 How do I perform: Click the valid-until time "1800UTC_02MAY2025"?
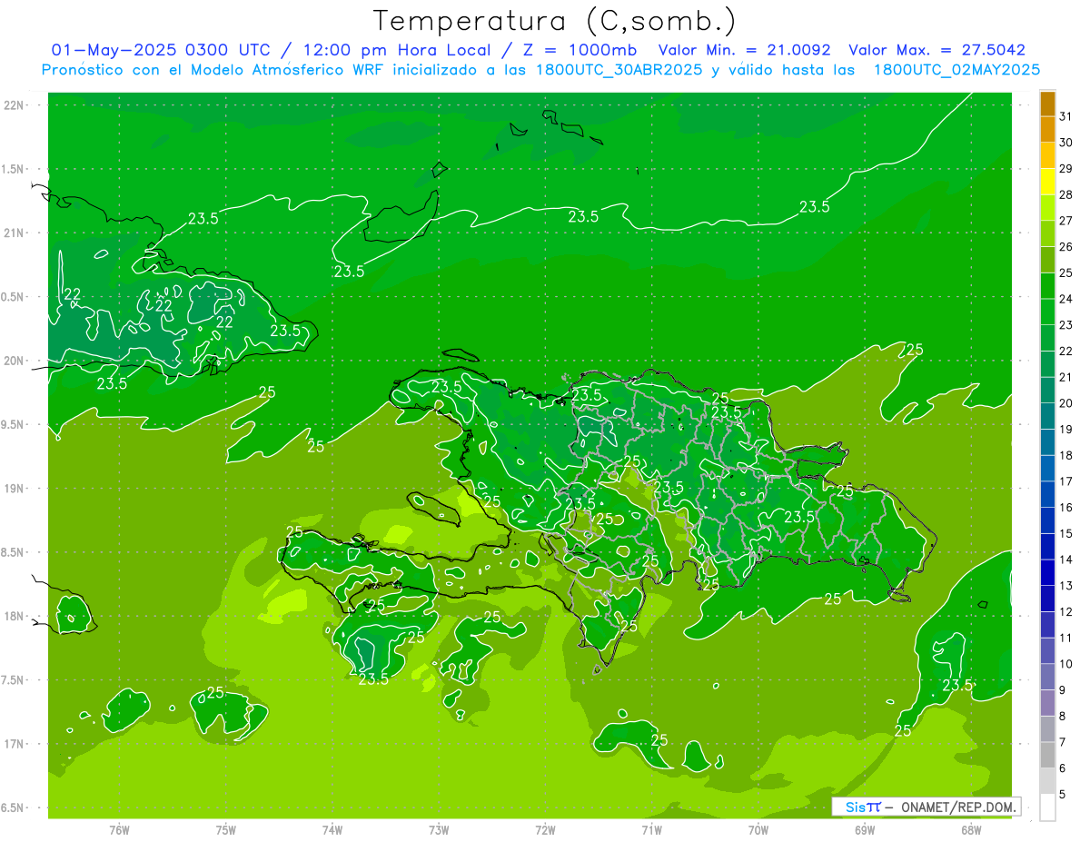(x=956, y=70)
